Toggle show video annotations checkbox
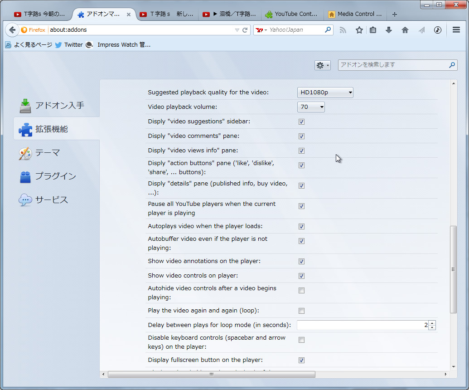This screenshot has width=469, height=390. 301,261
